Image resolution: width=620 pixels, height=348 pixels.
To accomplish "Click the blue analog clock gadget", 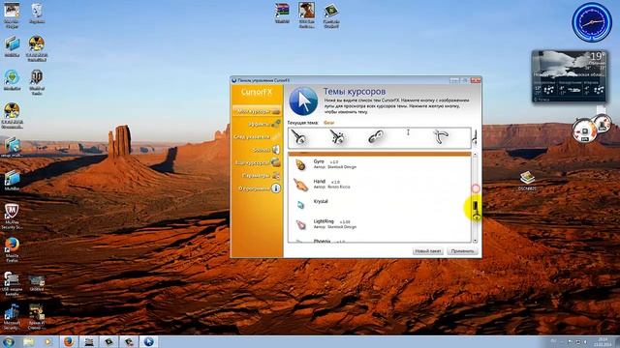I will (592, 22).
